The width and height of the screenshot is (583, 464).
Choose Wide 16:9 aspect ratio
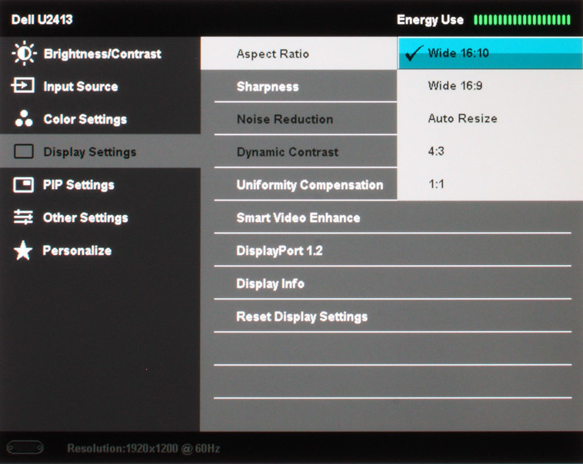[x=490, y=86]
